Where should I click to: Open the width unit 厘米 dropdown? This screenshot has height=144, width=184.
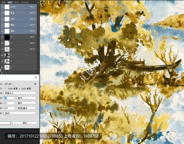27,98
